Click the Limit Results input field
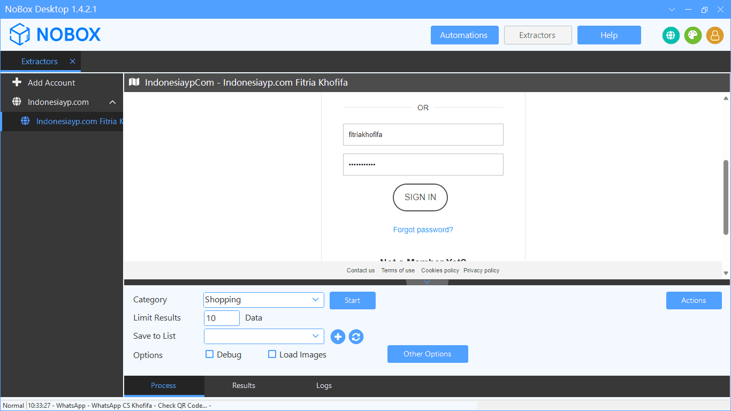This screenshot has width=731, height=411. click(222, 318)
